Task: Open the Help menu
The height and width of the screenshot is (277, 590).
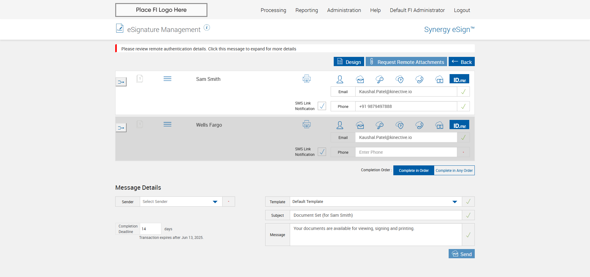Action: tap(376, 10)
